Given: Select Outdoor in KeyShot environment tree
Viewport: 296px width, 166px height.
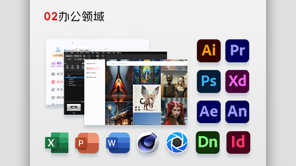Looking at the screenshot, I should pyautogui.click(x=72, y=81).
